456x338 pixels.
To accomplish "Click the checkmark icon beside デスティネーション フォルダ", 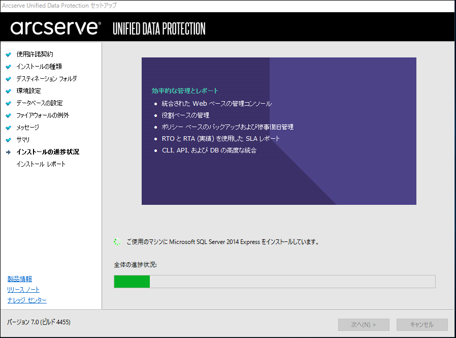I will click(9, 79).
